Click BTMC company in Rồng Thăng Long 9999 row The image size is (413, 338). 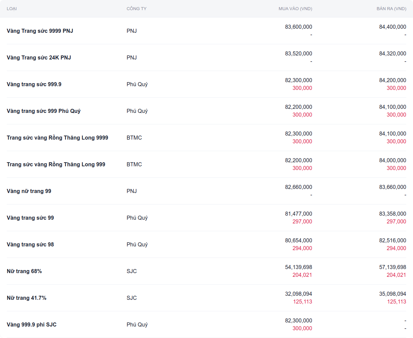[x=134, y=138]
